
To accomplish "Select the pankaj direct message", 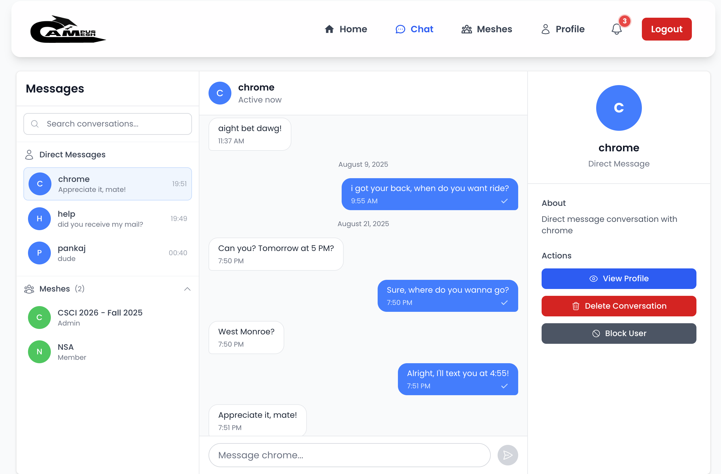I will pyautogui.click(x=107, y=253).
